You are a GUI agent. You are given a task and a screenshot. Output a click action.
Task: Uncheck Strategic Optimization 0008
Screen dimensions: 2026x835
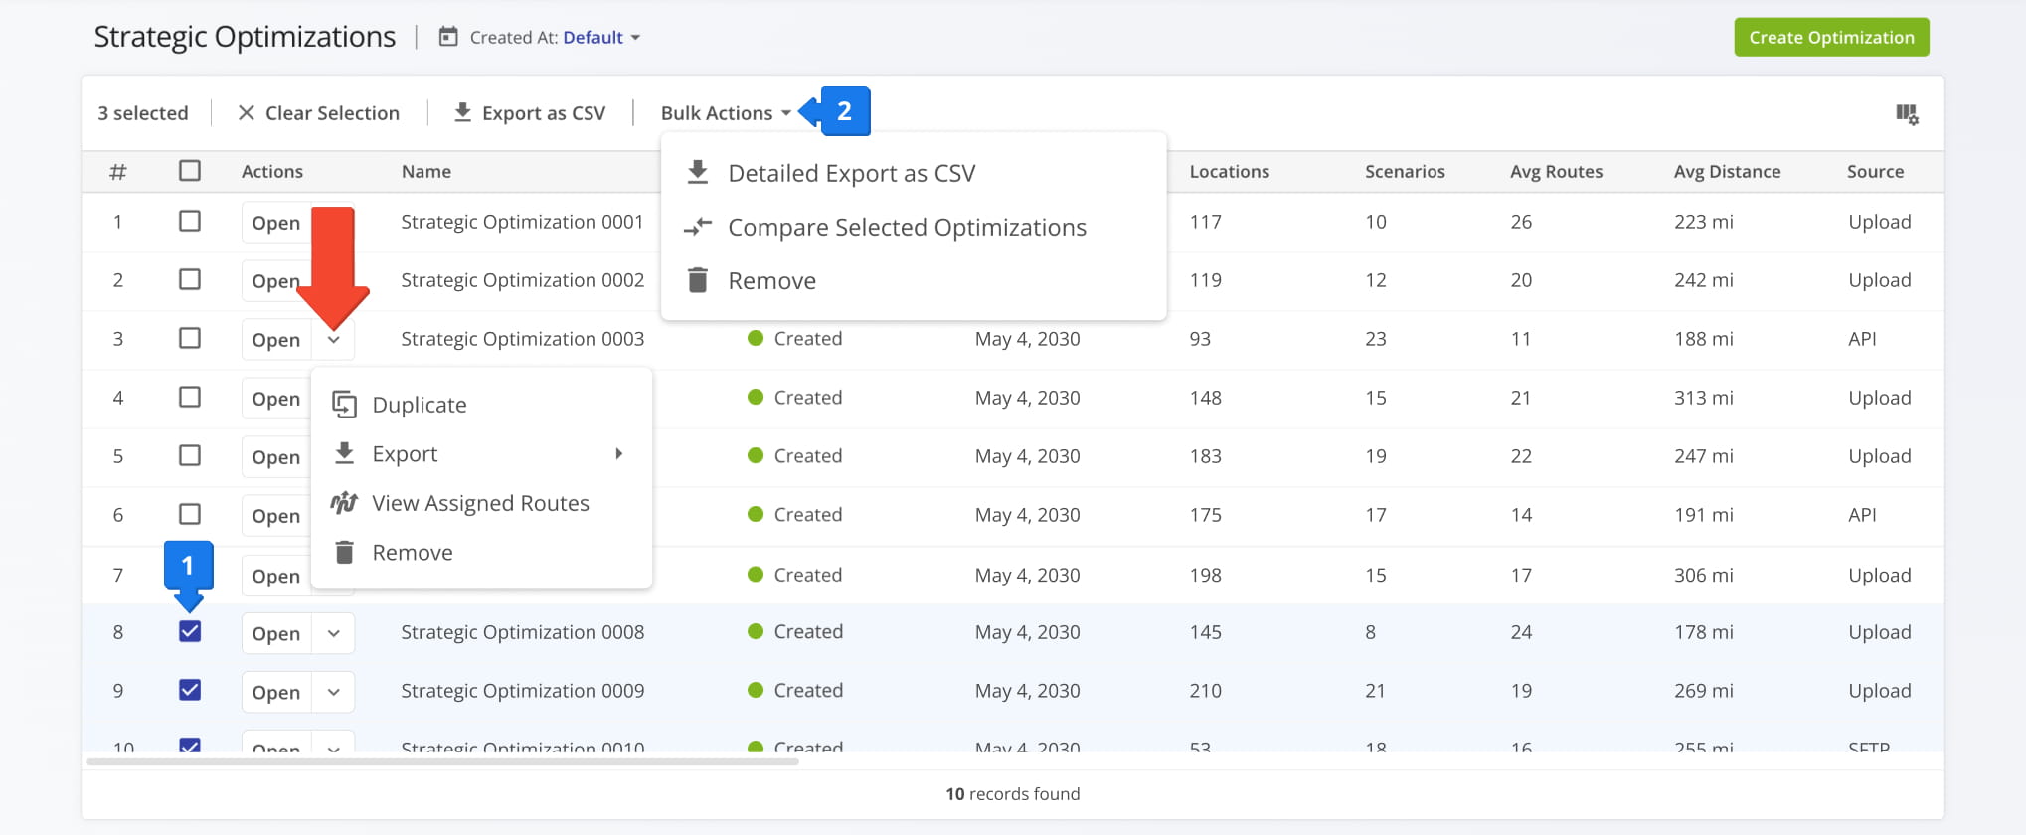[x=190, y=631]
